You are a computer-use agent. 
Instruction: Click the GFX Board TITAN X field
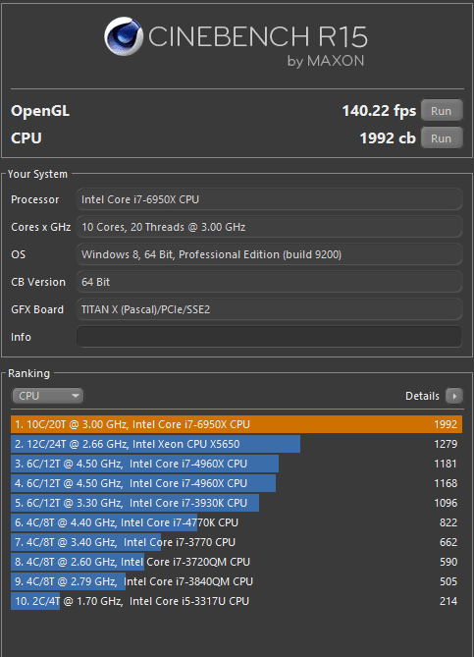tap(269, 309)
